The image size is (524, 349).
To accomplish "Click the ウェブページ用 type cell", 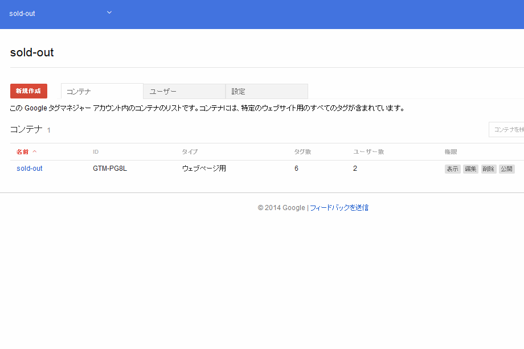I will tap(204, 169).
